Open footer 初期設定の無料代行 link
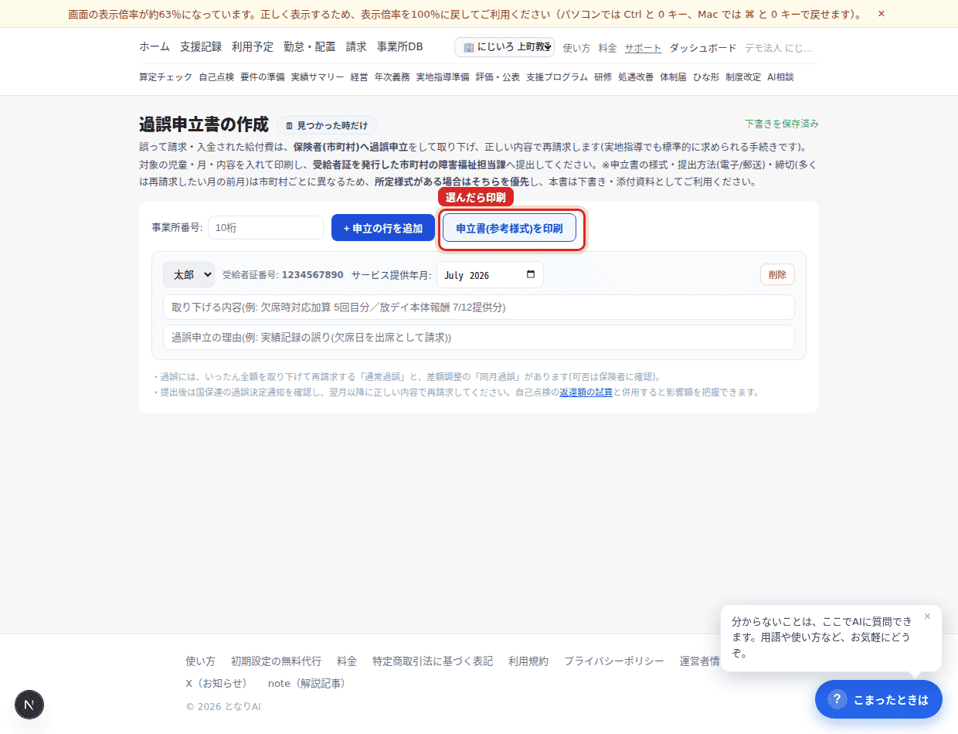The image size is (958, 734). click(x=276, y=661)
